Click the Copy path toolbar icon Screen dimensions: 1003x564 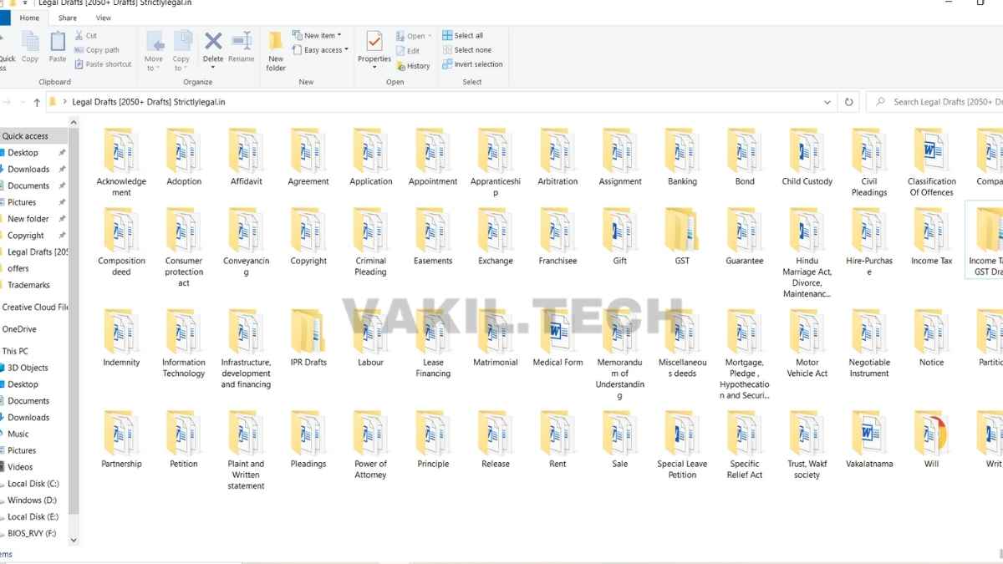point(97,49)
